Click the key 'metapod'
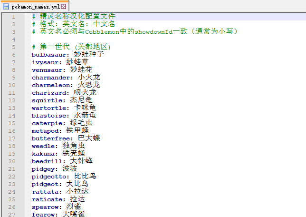 click(45, 131)
